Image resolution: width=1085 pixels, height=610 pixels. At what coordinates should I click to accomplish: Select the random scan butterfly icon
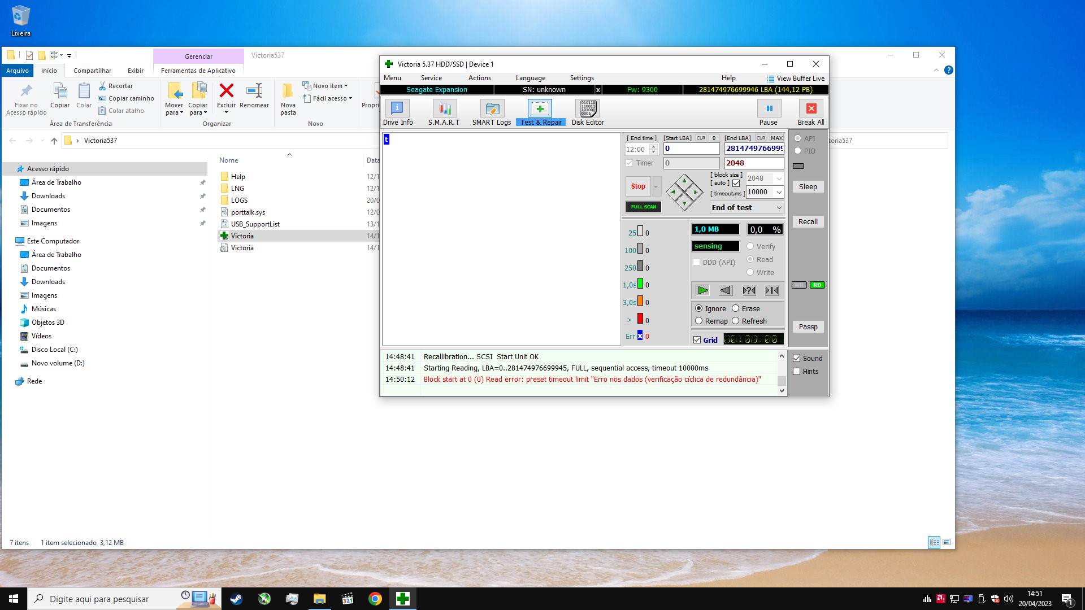(x=749, y=290)
